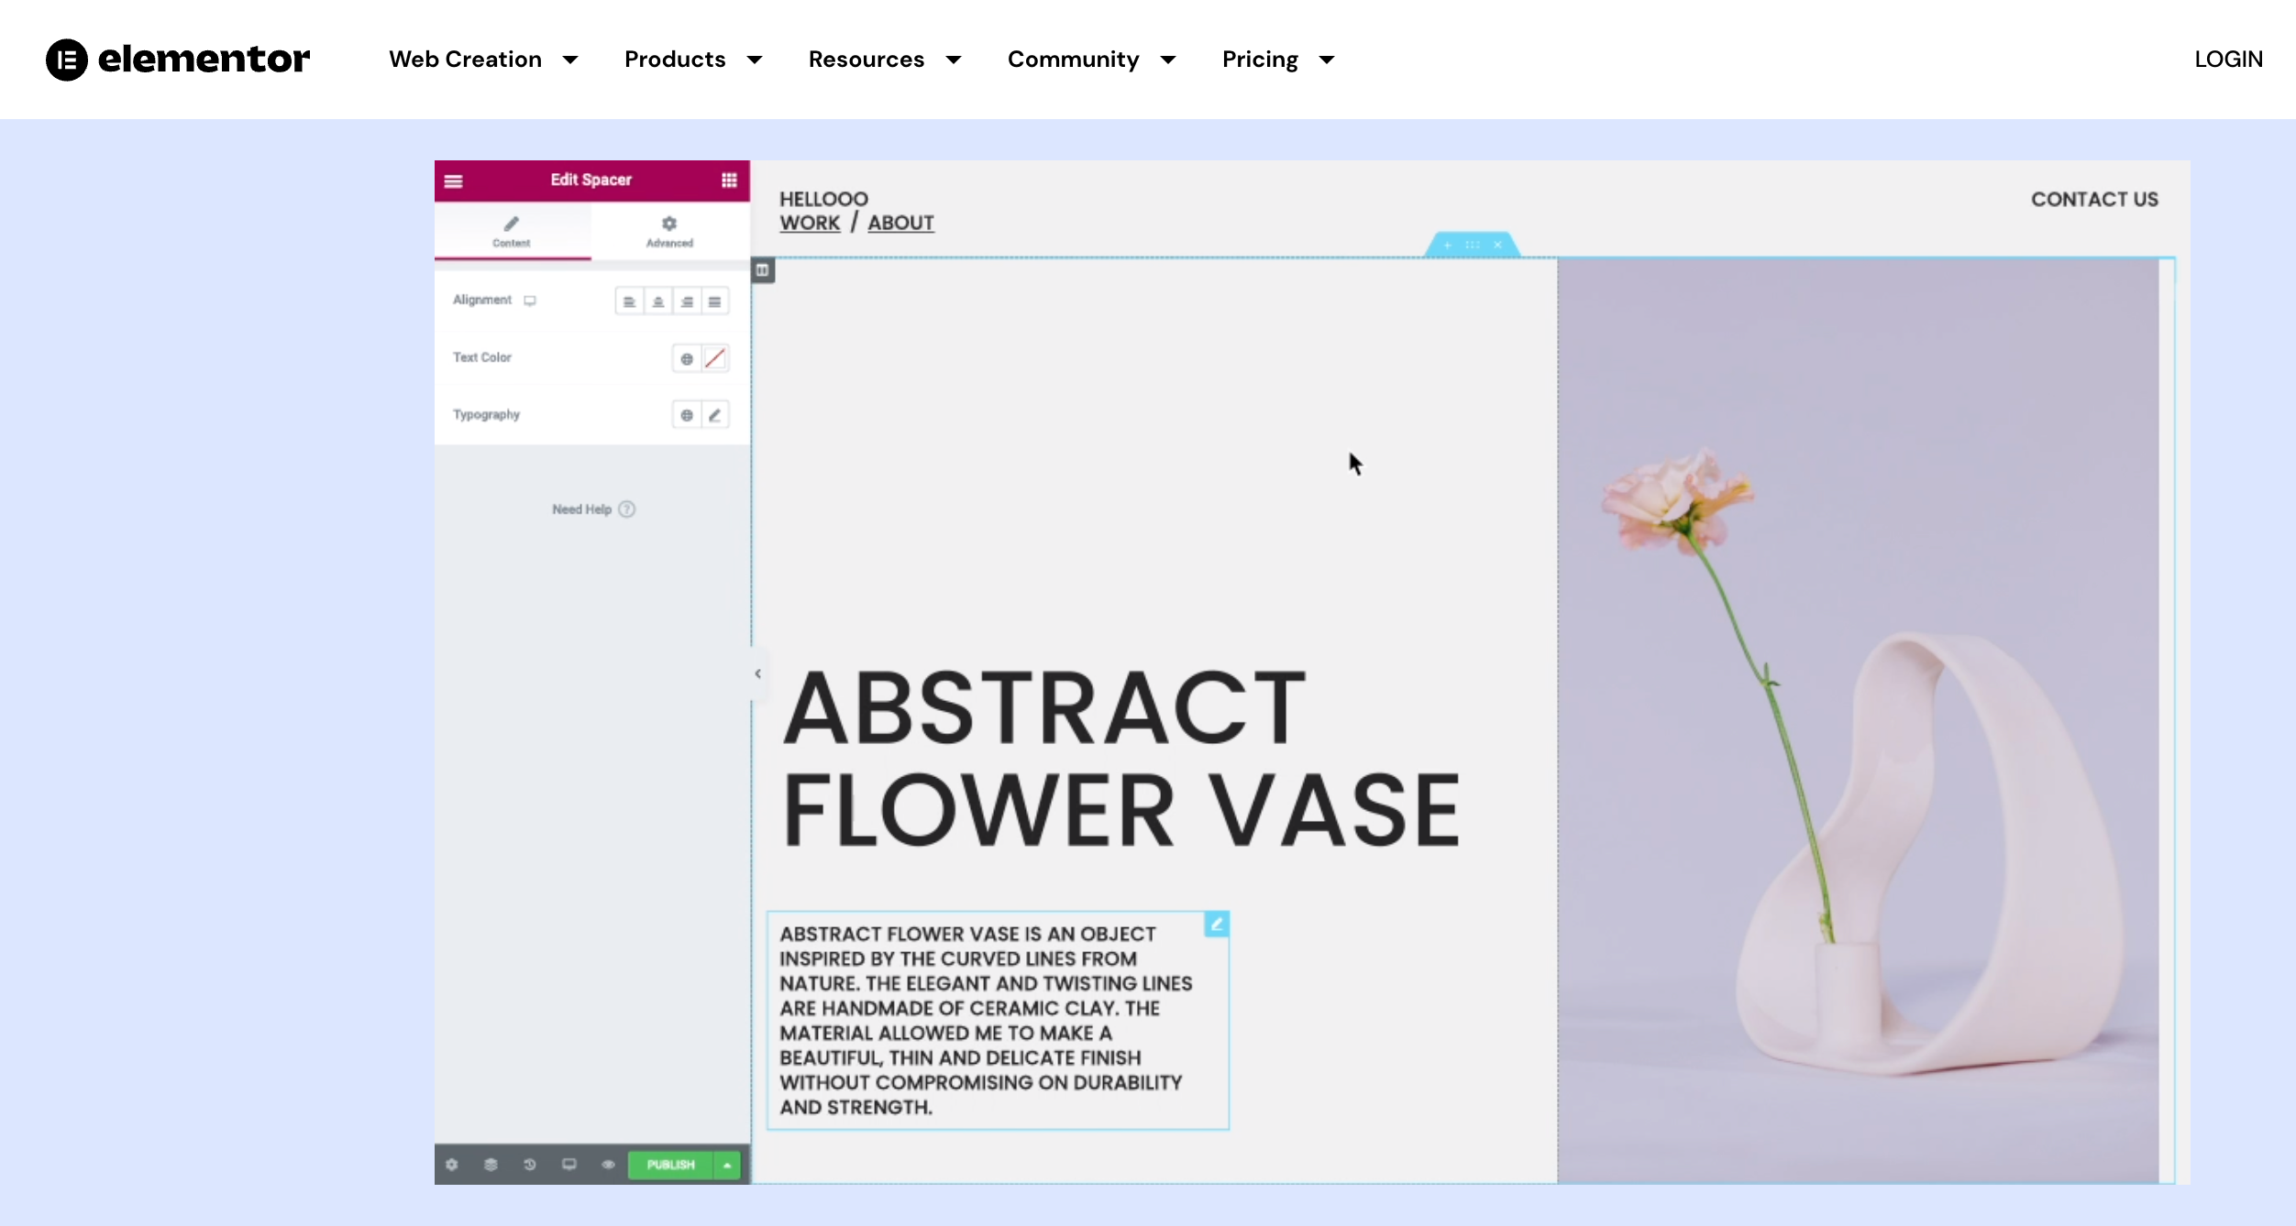Select center alignment option

point(657,301)
